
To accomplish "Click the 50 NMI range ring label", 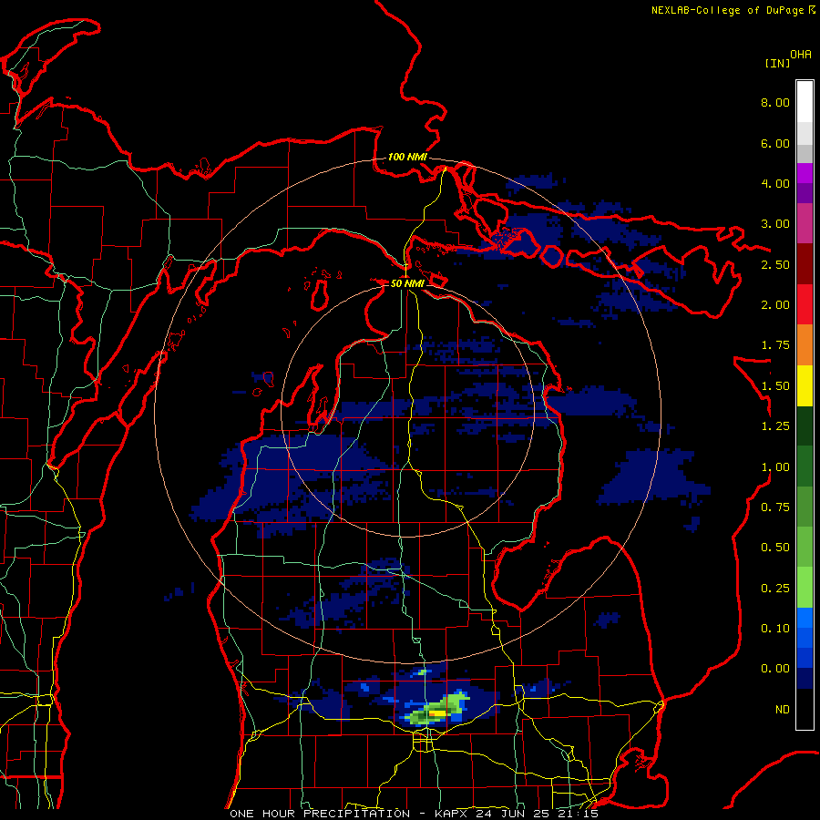I will [x=407, y=283].
